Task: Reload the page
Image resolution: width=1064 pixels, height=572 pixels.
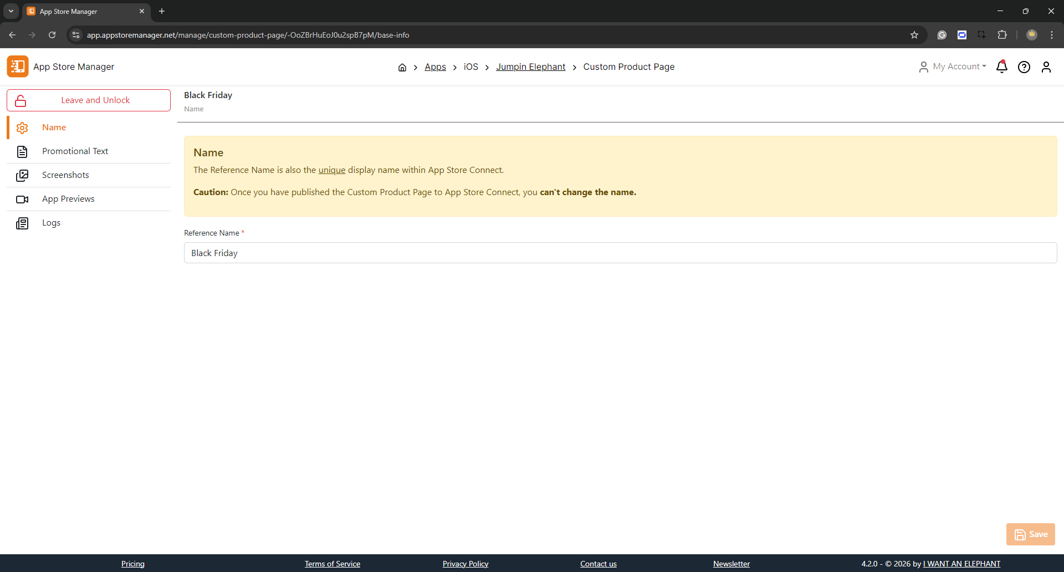Action: pyautogui.click(x=52, y=35)
